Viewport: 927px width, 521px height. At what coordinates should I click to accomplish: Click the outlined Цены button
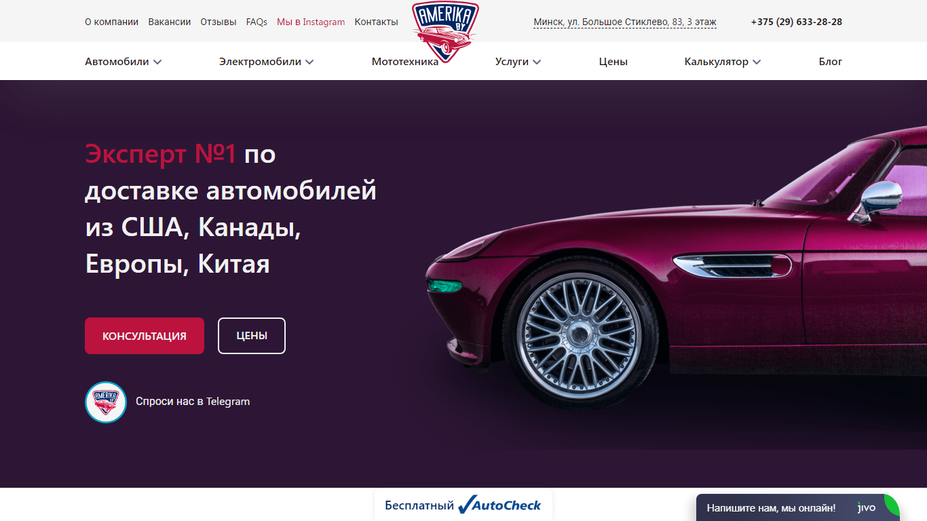tap(252, 336)
